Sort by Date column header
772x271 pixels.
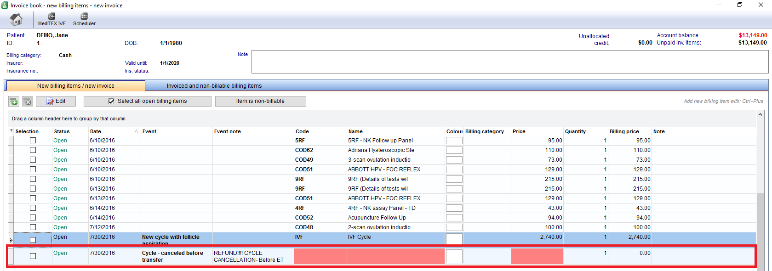(114, 131)
